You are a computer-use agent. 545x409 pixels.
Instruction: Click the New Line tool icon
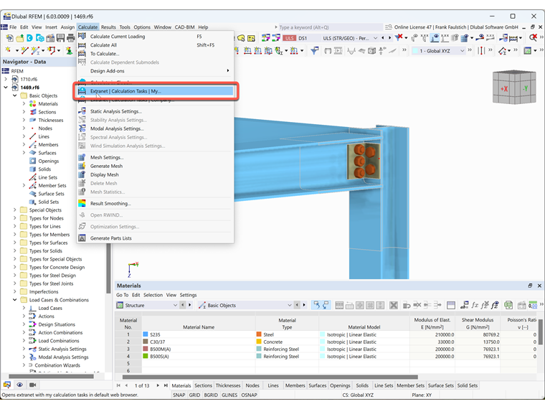(24, 50)
